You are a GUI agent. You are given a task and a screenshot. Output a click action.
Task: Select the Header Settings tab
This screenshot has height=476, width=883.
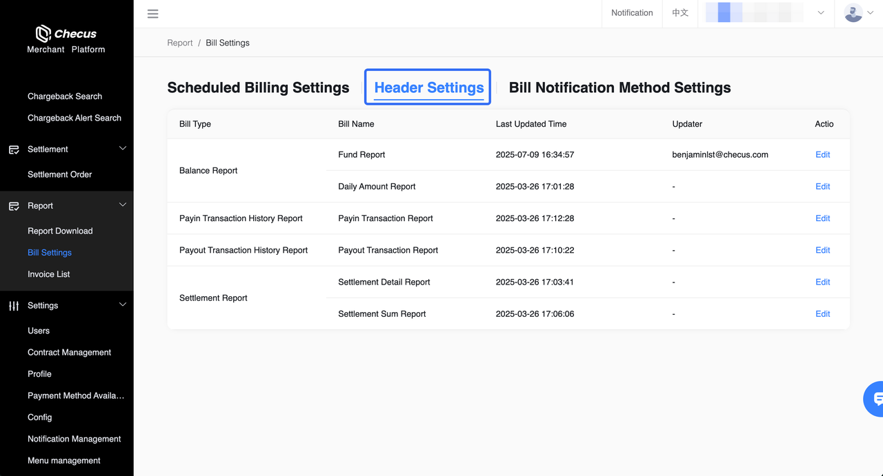[428, 87]
